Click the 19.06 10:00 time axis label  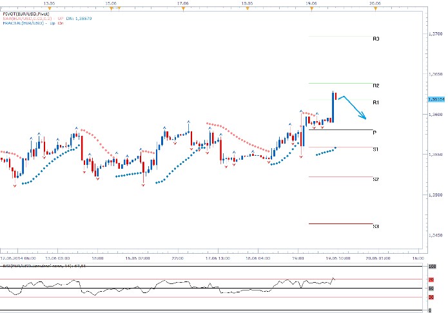(338, 258)
